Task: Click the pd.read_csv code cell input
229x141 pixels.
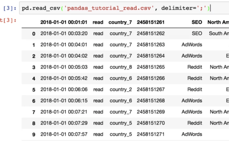Action: [x=124, y=8]
